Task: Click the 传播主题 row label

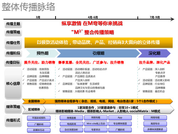Action: (x=13, y=24)
